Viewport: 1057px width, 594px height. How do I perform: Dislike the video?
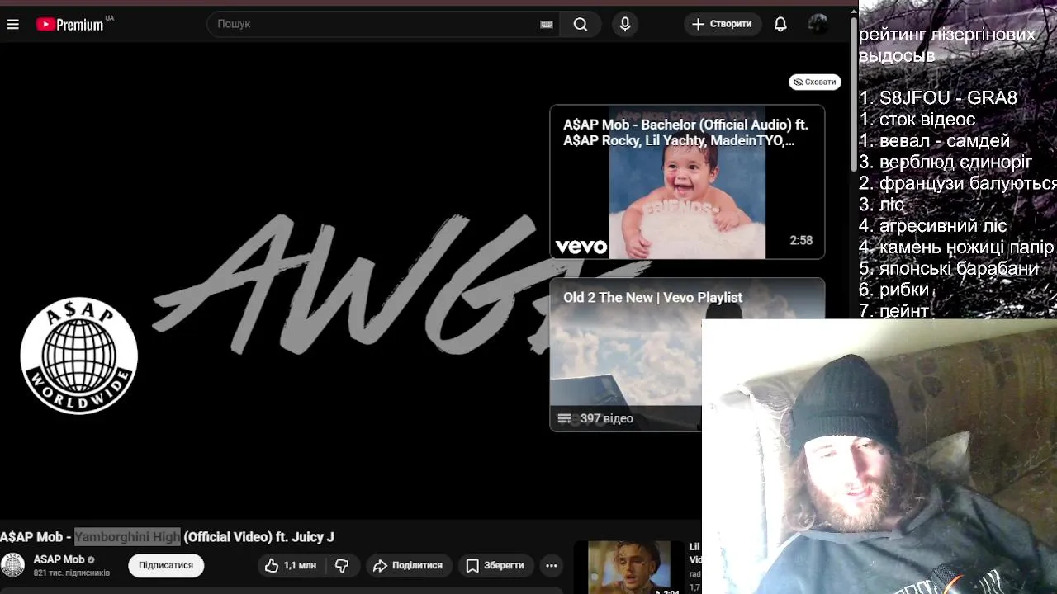[341, 565]
